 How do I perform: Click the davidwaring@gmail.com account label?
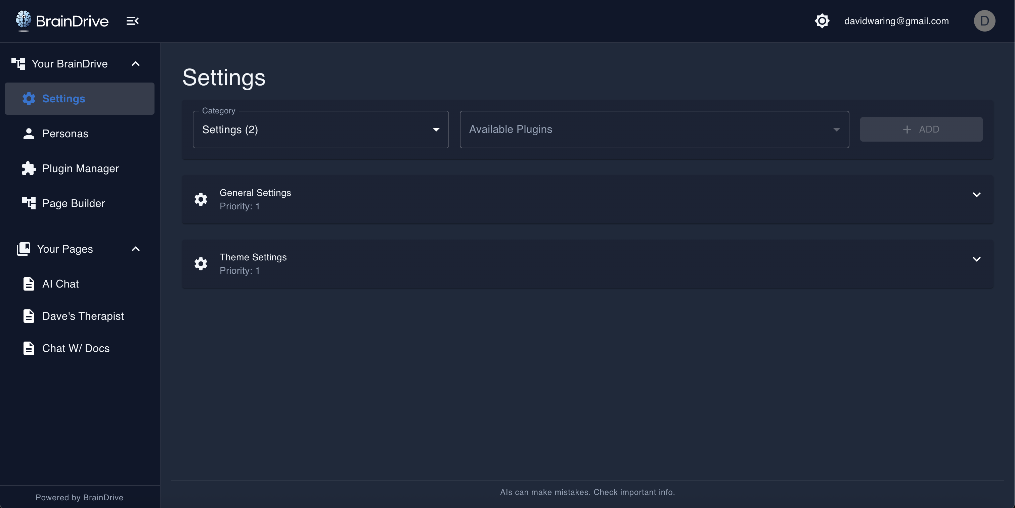pyautogui.click(x=896, y=21)
